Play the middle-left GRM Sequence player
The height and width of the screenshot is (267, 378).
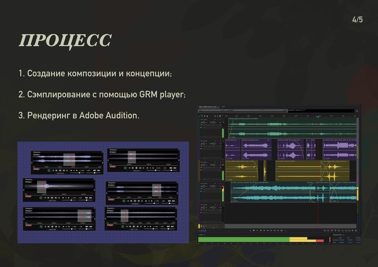[x=52, y=198]
